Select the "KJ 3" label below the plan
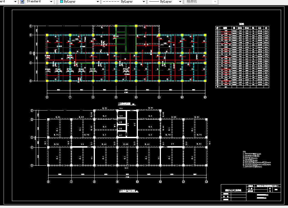Viewport: 288px width, 208px height. (x=126, y=168)
